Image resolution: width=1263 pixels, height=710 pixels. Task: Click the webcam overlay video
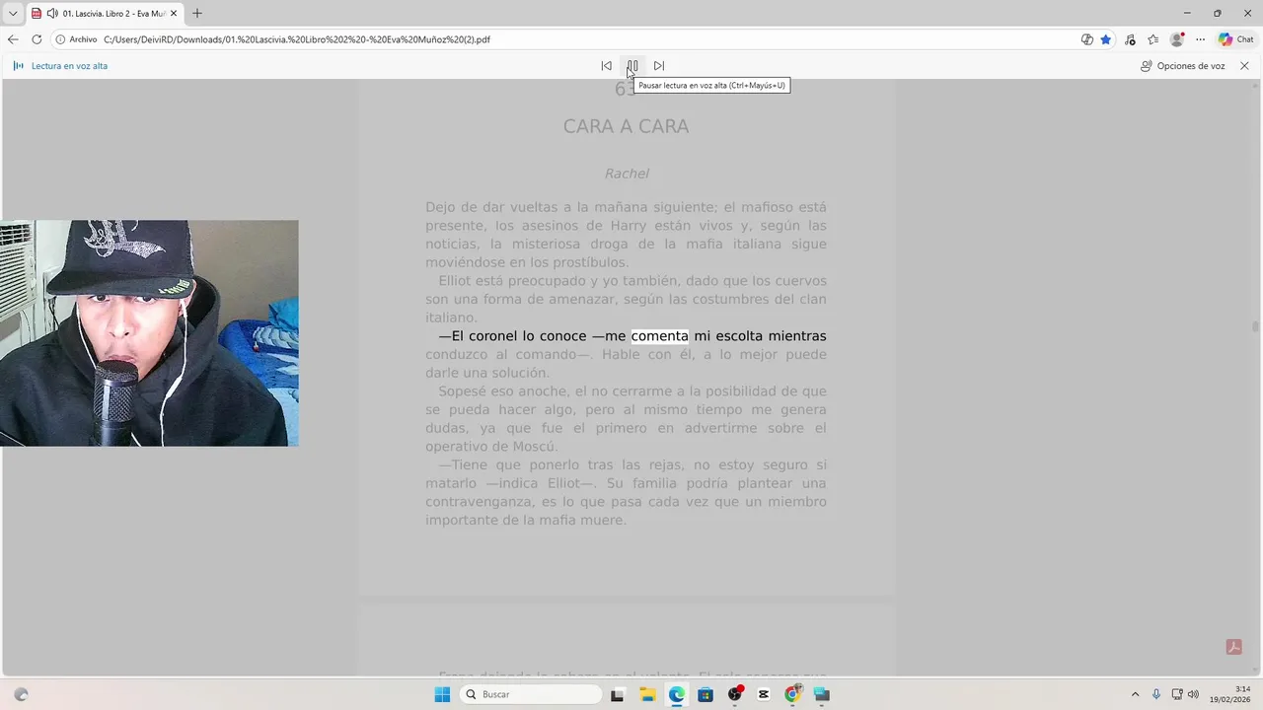click(x=149, y=333)
